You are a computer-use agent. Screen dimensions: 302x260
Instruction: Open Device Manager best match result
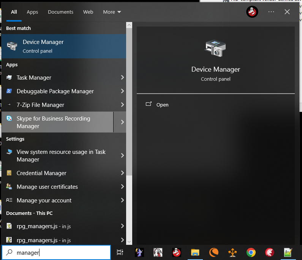click(64, 46)
